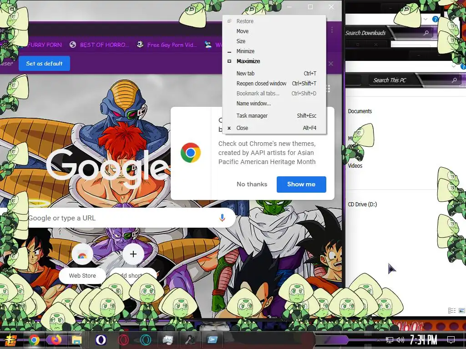Click the plus Add shortcut icon
The height and width of the screenshot is (349, 466).
[x=133, y=254]
